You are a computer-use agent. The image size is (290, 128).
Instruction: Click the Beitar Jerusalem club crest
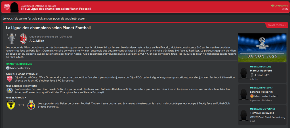(x=11, y=105)
